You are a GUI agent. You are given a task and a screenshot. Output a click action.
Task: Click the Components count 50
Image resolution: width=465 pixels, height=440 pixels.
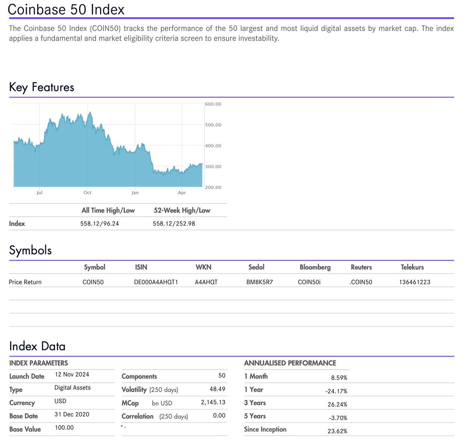tap(222, 376)
